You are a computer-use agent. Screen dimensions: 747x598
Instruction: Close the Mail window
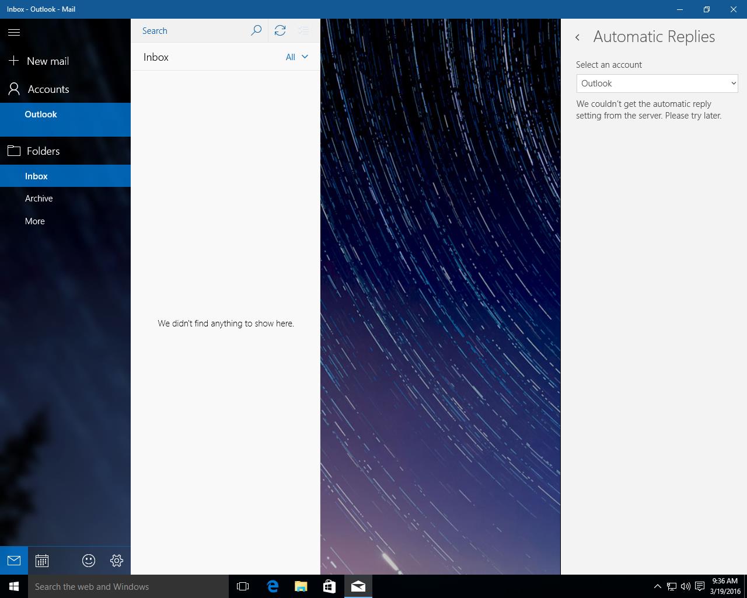[734, 9]
